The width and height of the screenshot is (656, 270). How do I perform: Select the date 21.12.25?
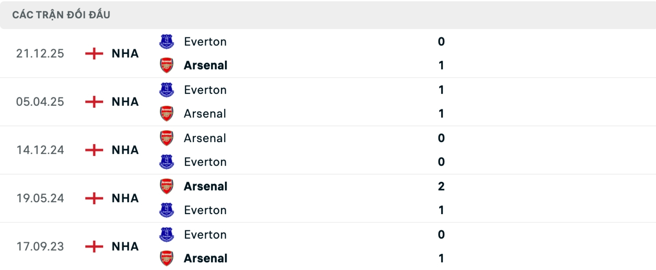[40, 53]
